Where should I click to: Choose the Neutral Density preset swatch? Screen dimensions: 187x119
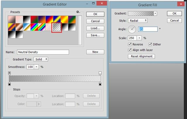57,27
